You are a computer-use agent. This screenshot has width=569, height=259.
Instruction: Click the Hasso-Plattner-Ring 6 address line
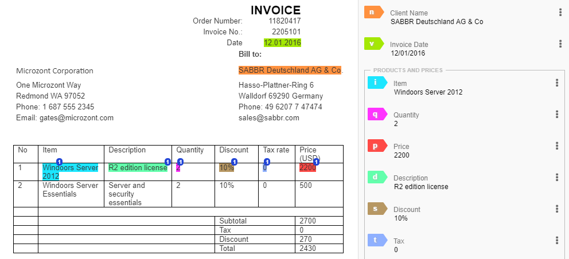coord(276,85)
